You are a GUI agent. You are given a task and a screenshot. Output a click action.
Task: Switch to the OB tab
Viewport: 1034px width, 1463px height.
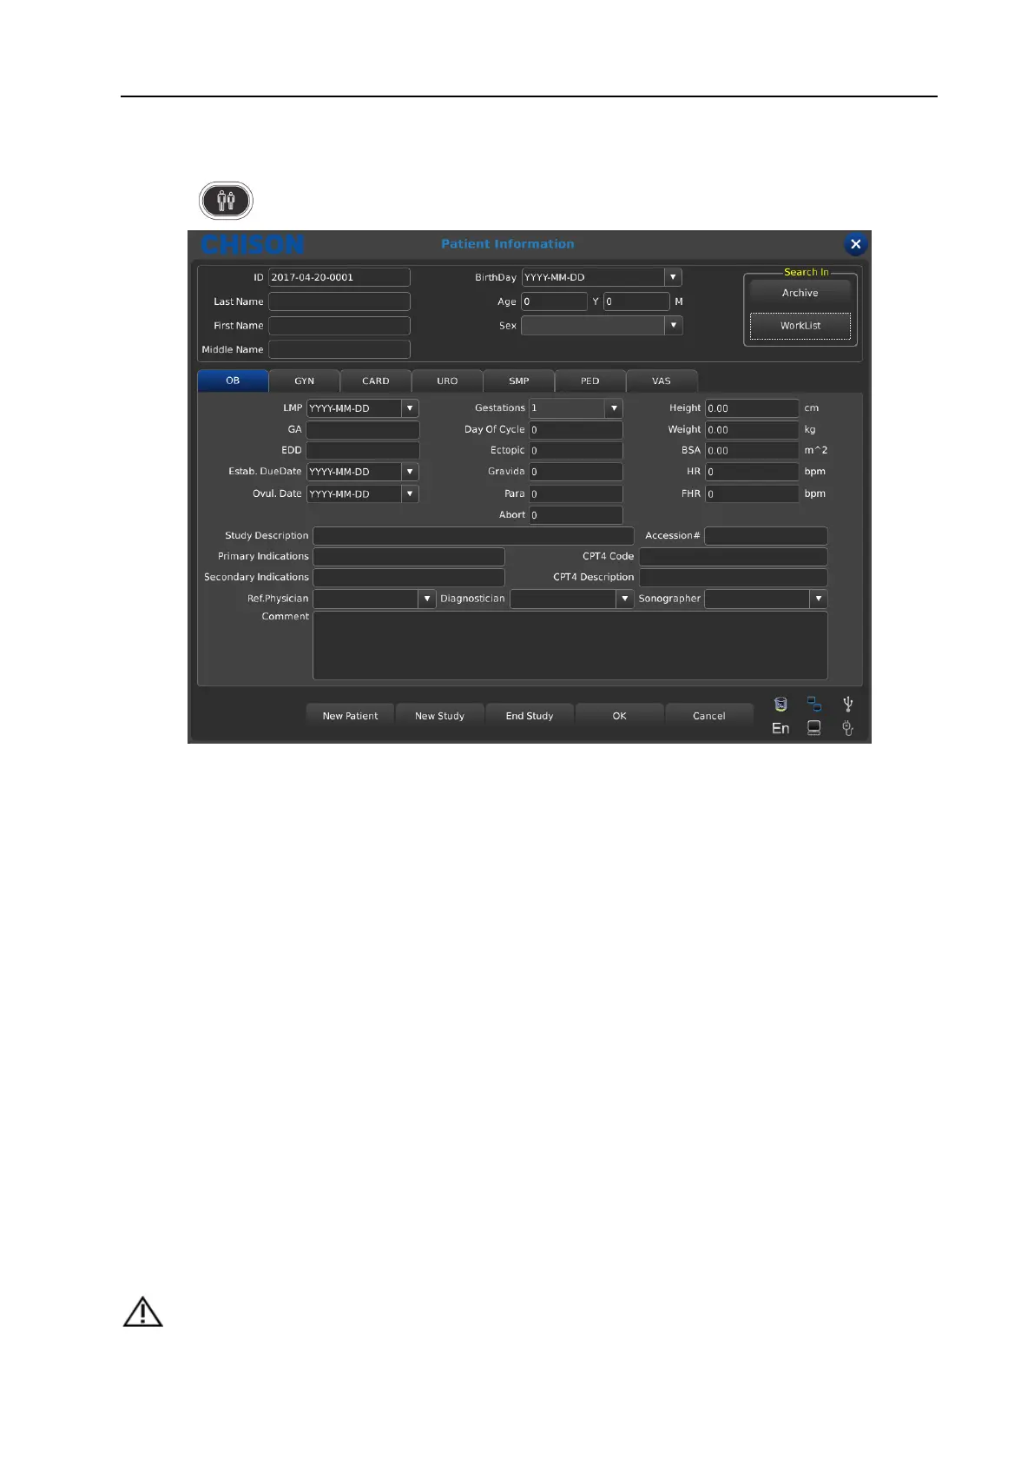[x=233, y=381]
